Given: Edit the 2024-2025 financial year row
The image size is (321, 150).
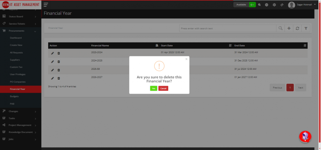Looking at the screenshot, I should pyautogui.click(x=52, y=62).
